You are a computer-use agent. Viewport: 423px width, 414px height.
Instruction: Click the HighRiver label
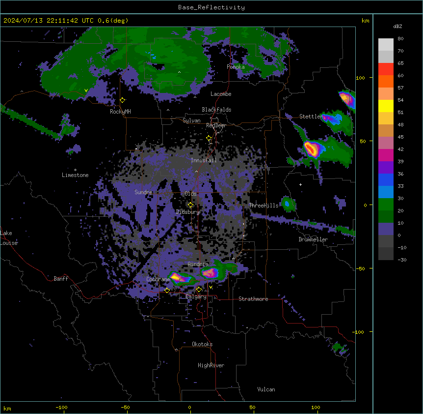(x=211, y=365)
